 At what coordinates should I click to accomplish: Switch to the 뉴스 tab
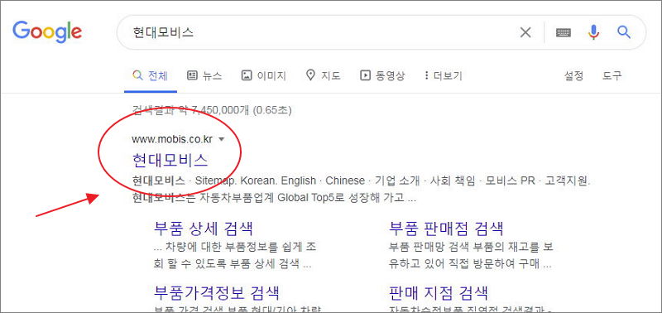pyautogui.click(x=204, y=76)
